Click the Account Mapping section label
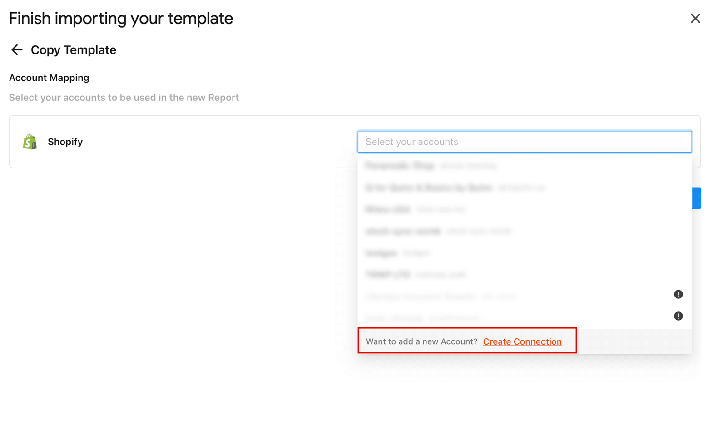The width and height of the screenshot is (708, 430). tap(49, 78)
